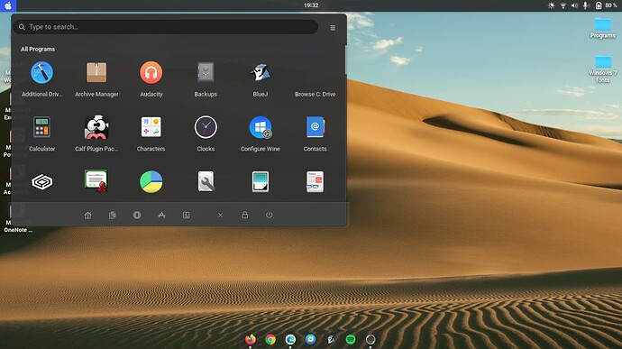Launch Calf Plugin Pack
The image size is (622, 349).
pos(96,133)
